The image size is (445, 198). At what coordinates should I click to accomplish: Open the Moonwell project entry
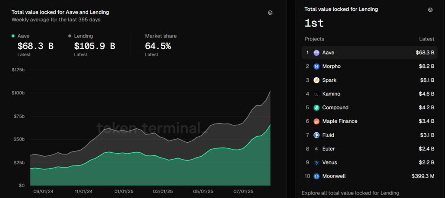click(369, 176)
